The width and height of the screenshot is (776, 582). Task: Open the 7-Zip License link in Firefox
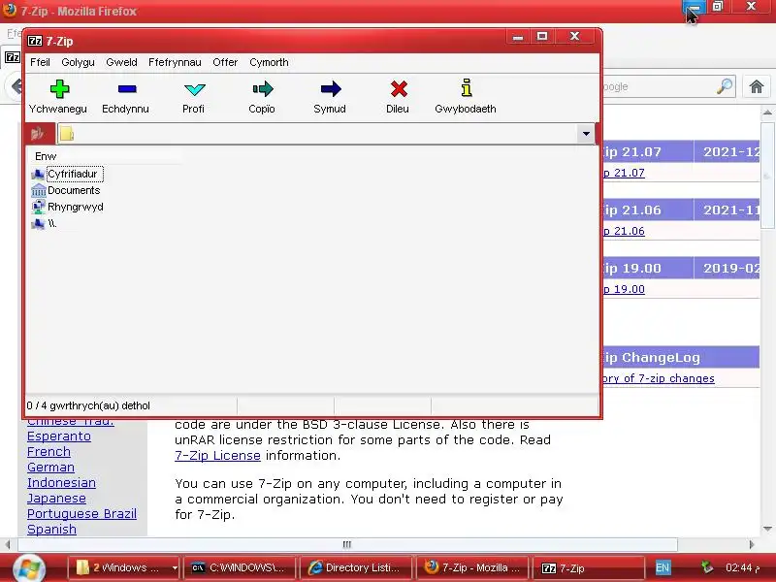[217, 455]
